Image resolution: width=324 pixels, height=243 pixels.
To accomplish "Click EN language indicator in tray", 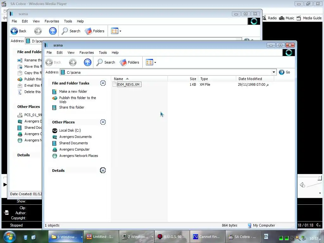I will click(266, 236).
